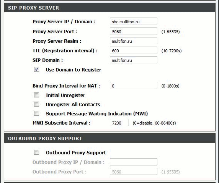Click Bind Proxy Interval for NAT field
This screenshot has width=219, height=183.
click(x=133, y=86)
